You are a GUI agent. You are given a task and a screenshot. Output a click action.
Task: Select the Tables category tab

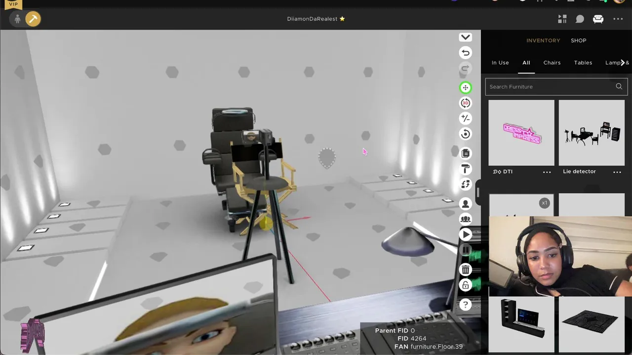tap(583, 63)
